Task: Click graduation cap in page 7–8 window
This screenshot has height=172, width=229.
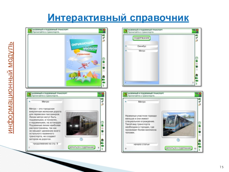Action: point(102,131)
